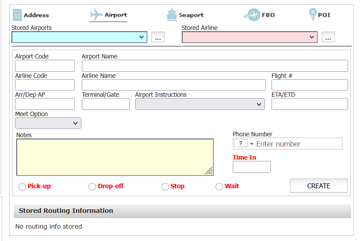Open the phone country code selector
360x241 pixels.
(x=244, y=144)
